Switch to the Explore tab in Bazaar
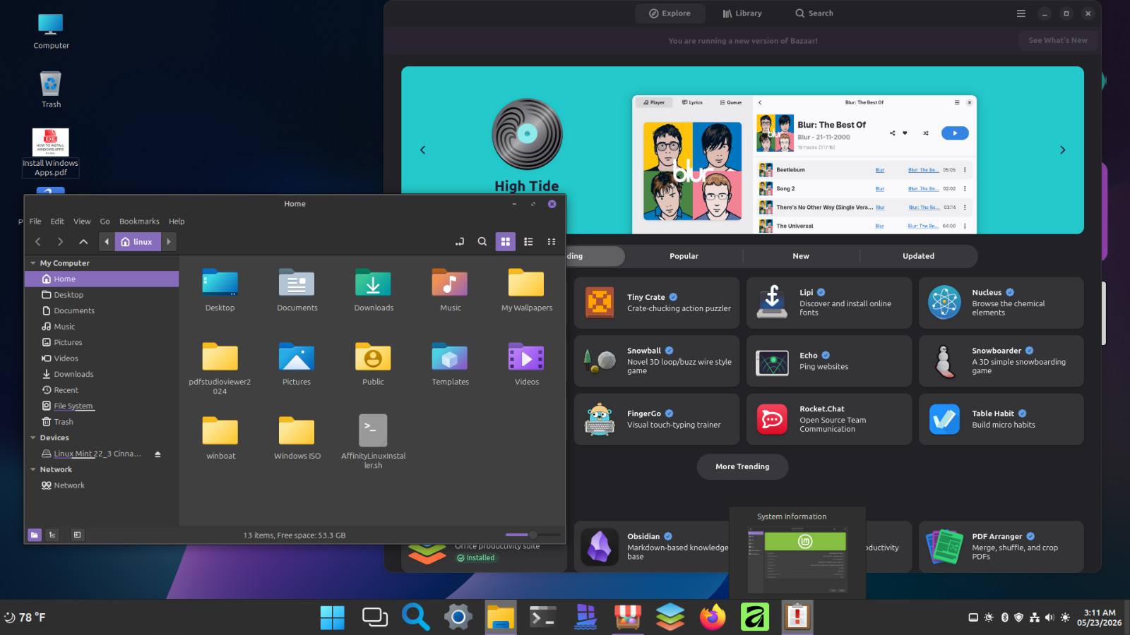The width and height of the screenshot is (1130, 635). (x=670, y=13)
